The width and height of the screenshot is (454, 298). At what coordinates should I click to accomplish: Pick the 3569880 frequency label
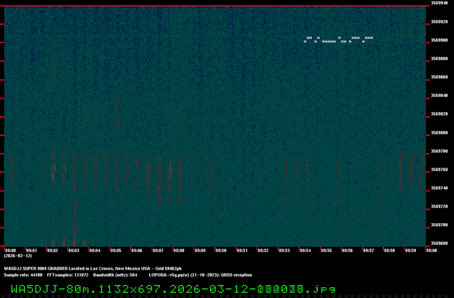pyautogui.click(x=439, y=58)
